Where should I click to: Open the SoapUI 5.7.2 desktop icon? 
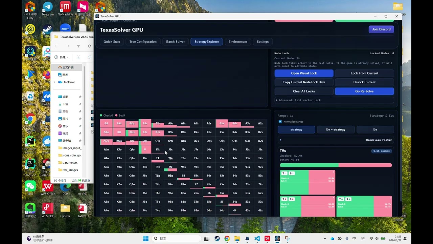click(x=30, y=31)
